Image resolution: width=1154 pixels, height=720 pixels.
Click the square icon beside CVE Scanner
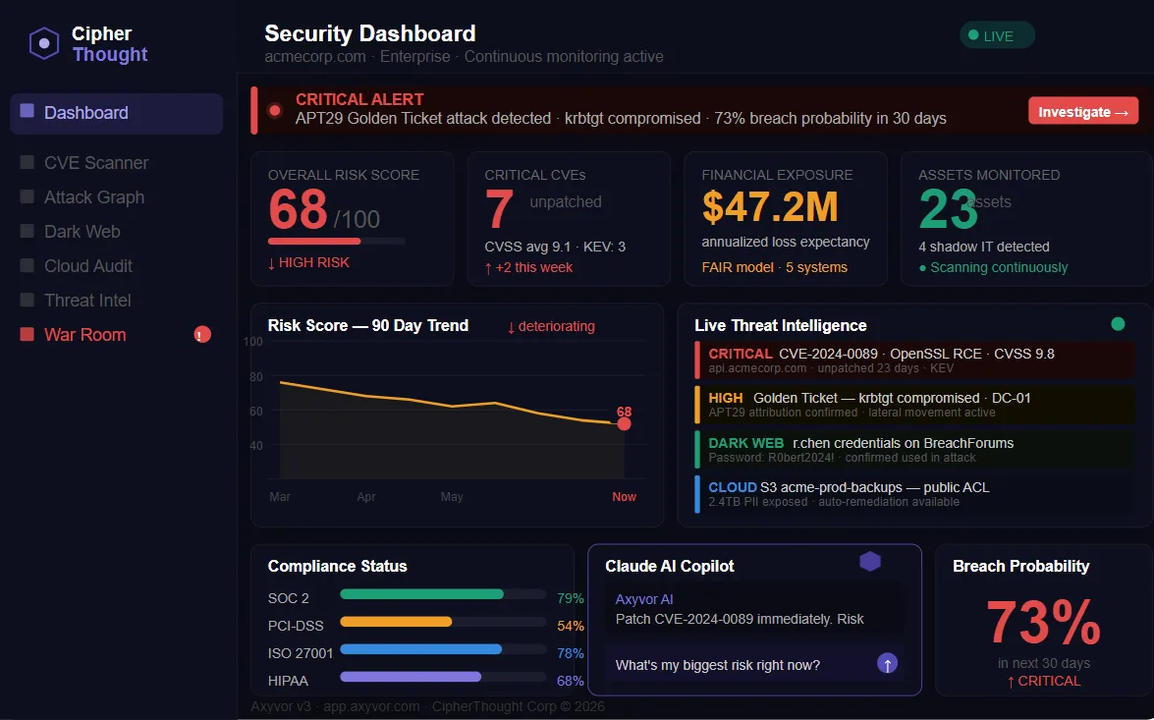coord(27,162)
